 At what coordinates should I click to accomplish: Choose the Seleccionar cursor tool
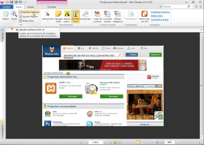click(x=48, y=15)
